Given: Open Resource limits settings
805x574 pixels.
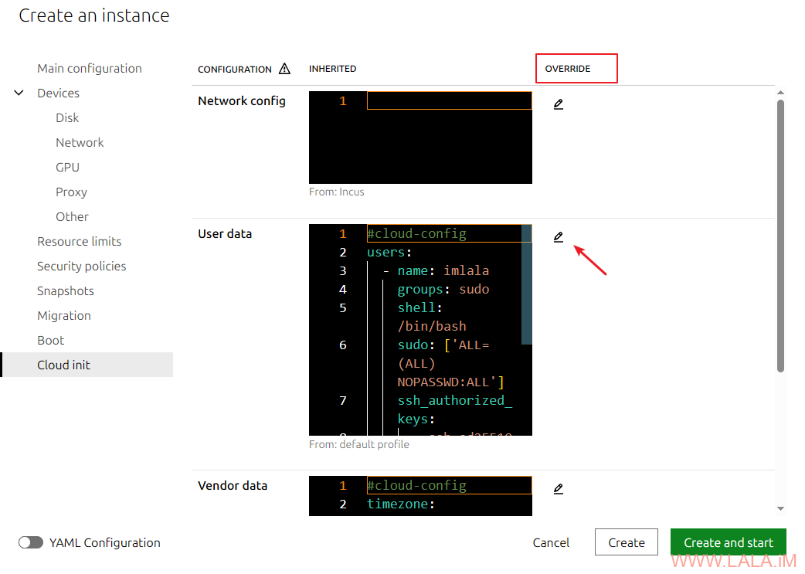Looking at the screenshot, I should [x=79, y=241].
